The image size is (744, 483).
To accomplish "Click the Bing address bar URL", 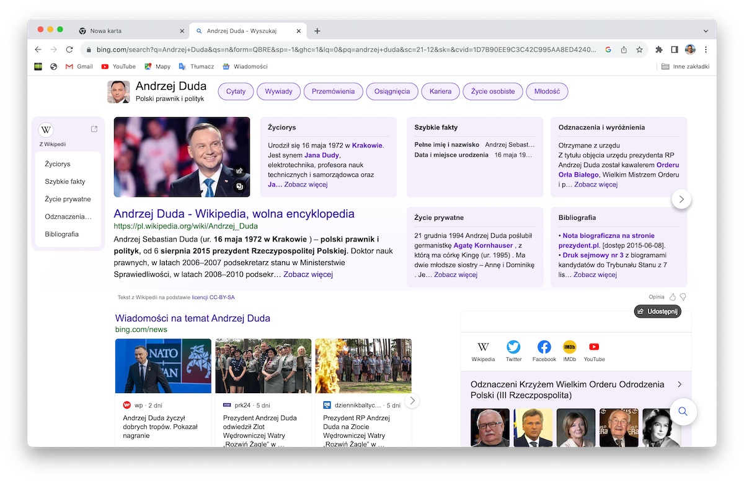I will (341, 50).
